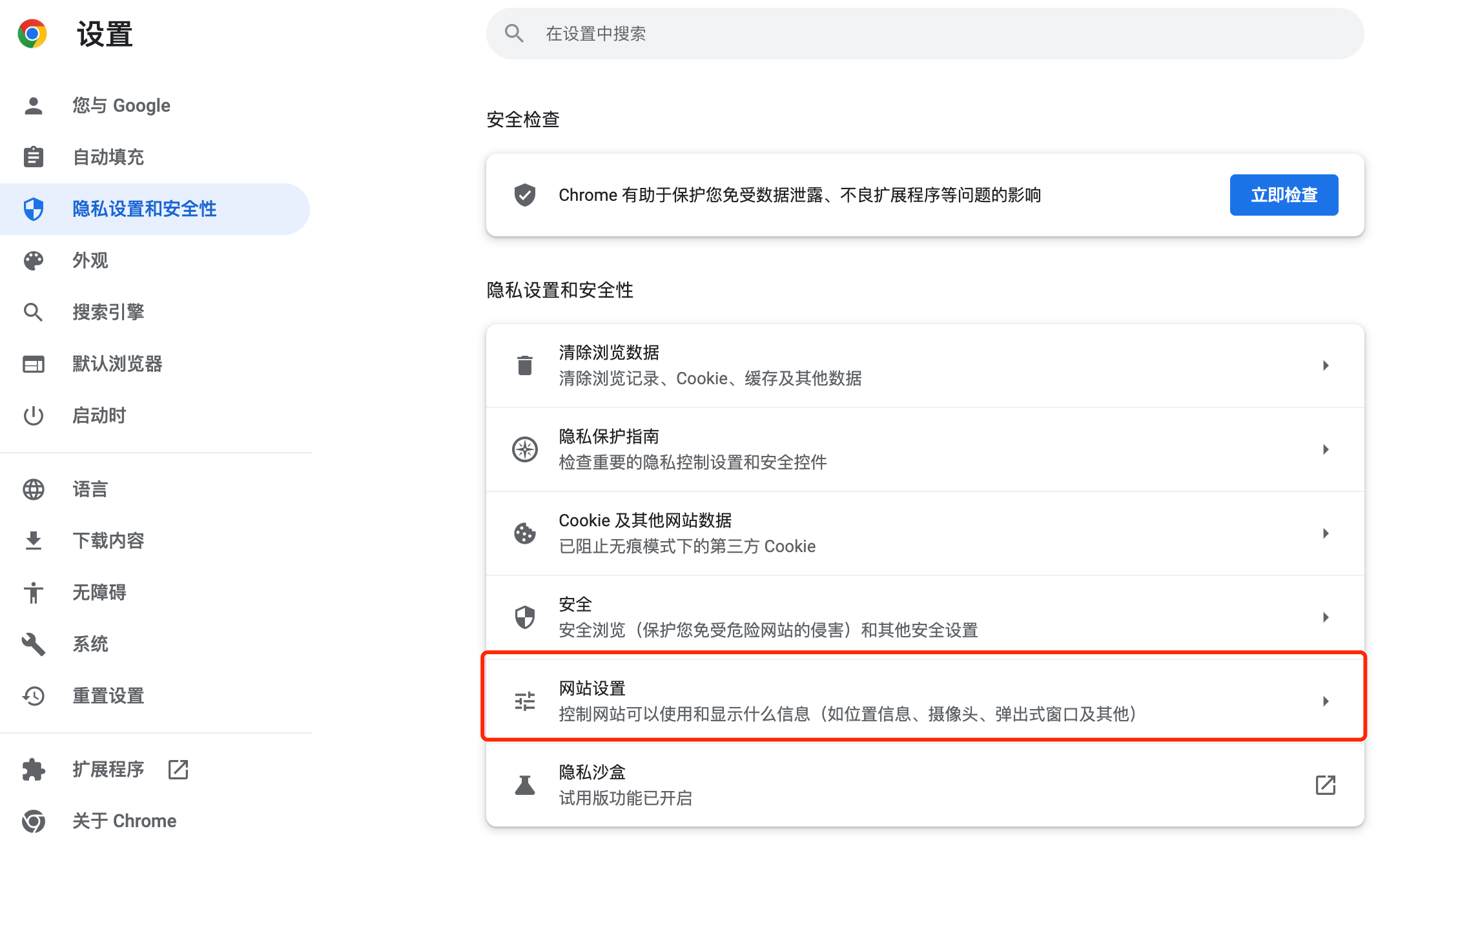Open 清除浏览数据 option
1480x935 pixels.
pyautogui.click(x=925, y=365)
